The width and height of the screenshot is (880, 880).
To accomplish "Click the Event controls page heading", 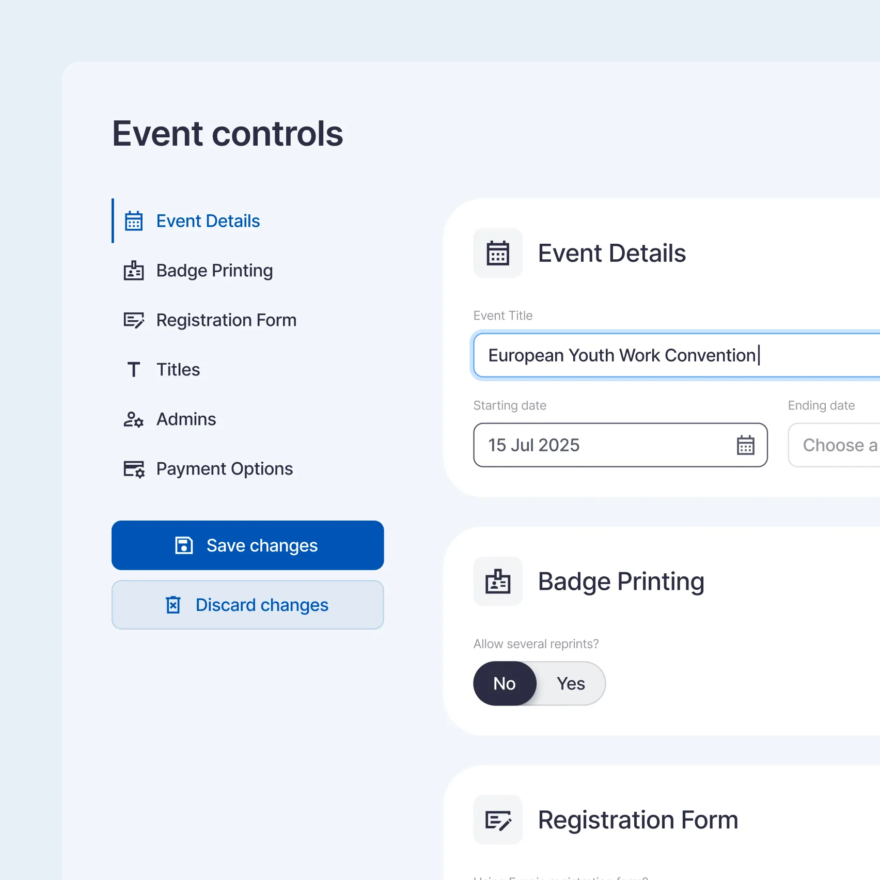I will pyautogui.click(x=228, y=133).
